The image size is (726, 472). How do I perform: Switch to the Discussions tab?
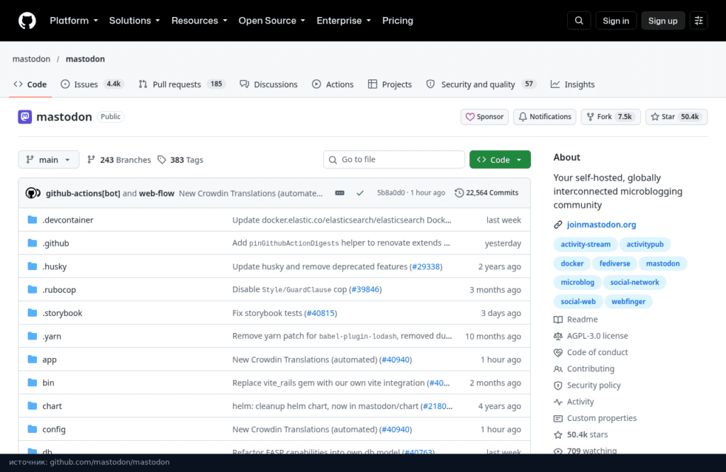[x=269, y=84]
